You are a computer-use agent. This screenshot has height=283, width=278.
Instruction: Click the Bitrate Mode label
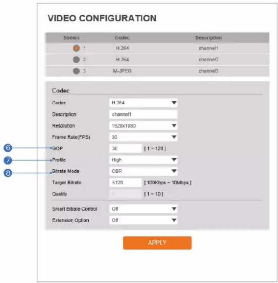66,171
